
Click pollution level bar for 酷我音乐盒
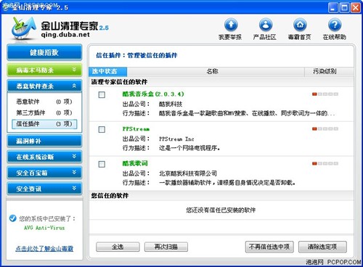pyautogui.click(x=325, y=94)
